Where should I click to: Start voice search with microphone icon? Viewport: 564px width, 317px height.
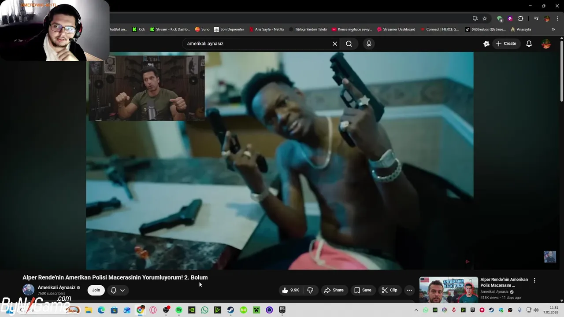[x=369, y=44]
